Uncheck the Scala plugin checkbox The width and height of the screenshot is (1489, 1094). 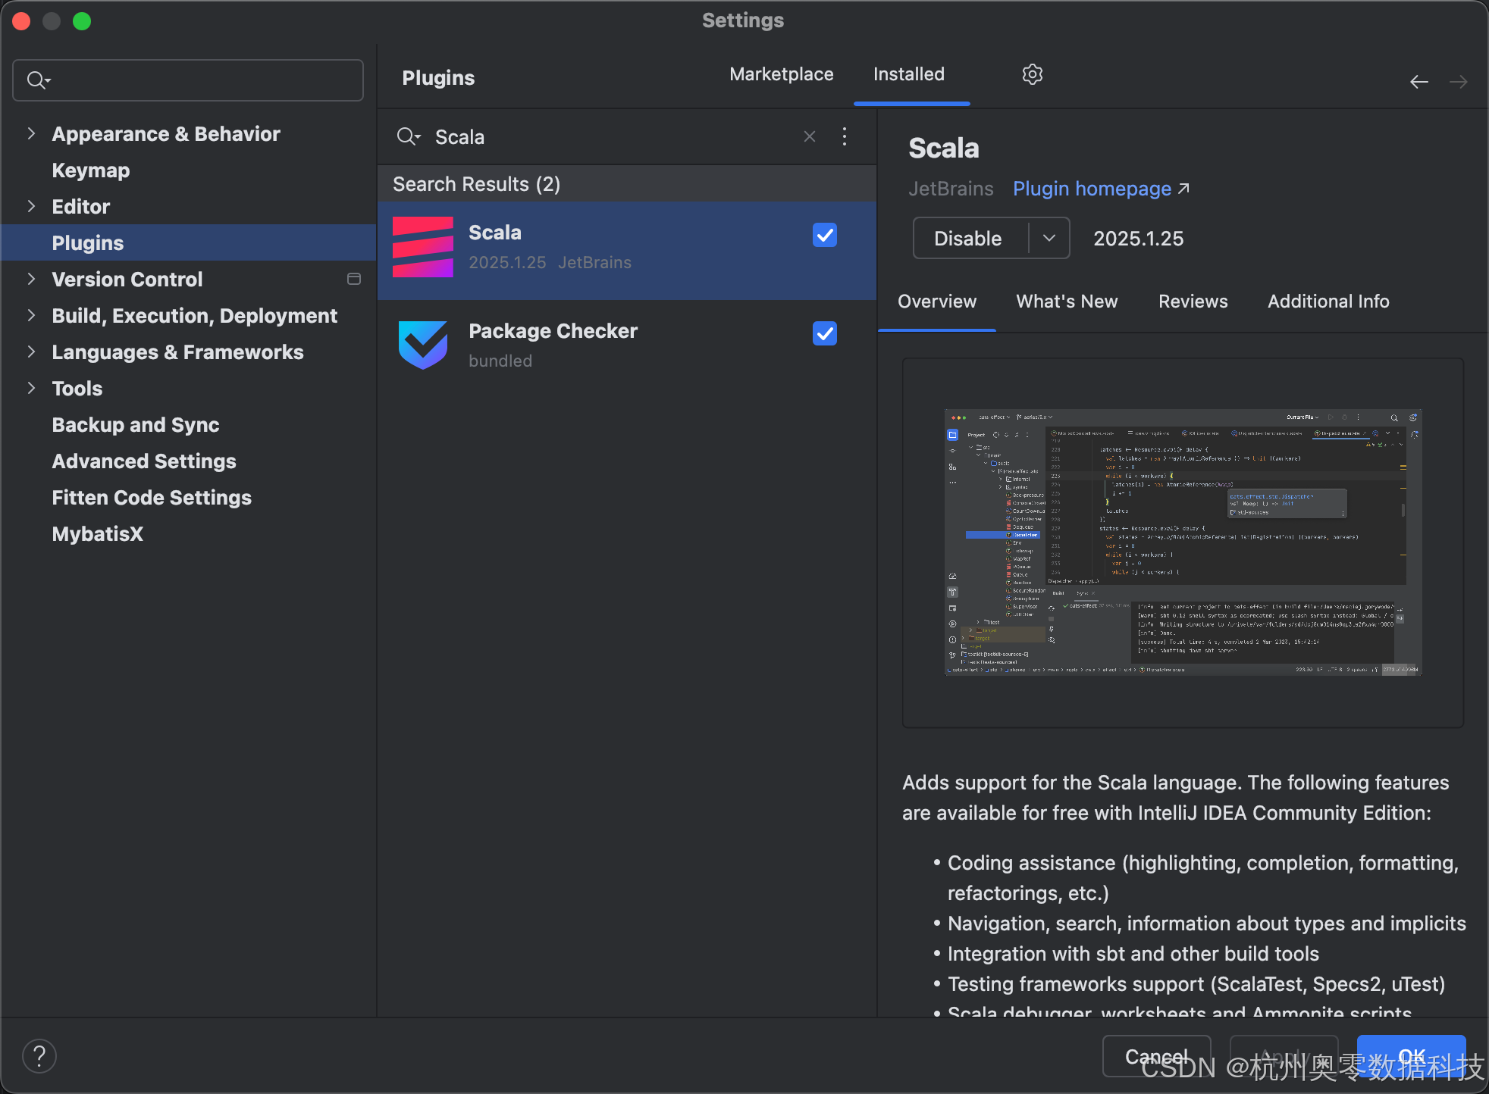(824, 235)
